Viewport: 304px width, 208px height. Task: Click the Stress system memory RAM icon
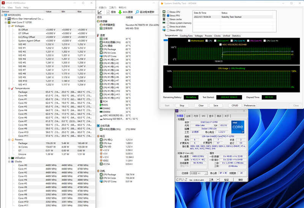[x=164, y=23]
